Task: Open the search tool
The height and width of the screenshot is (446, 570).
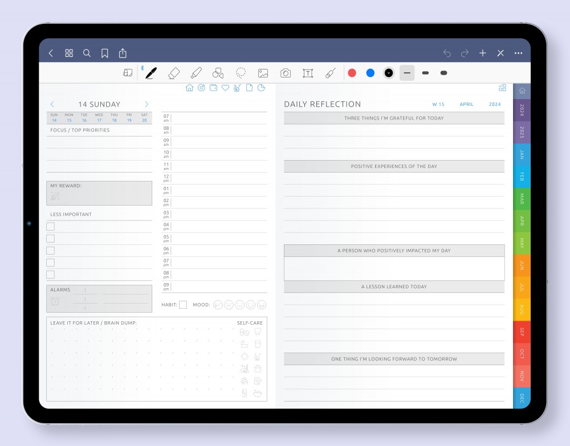Action: point(87,54)
